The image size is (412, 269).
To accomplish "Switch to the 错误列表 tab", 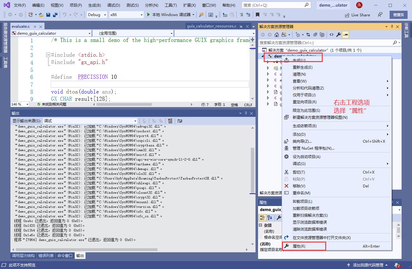I will [x=46, y=256].
